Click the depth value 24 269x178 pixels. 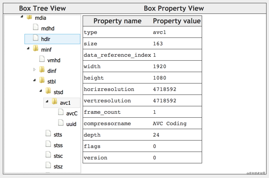pos(156,135)
